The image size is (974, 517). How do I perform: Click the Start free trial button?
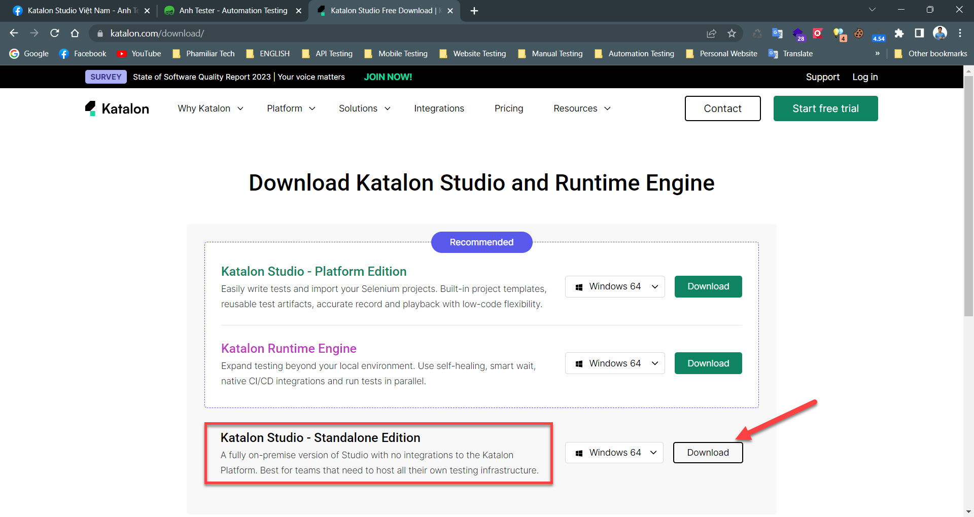tap(825, 108)
